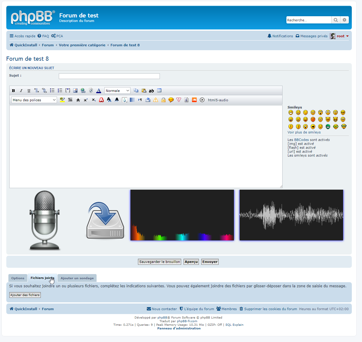Viewport: 362px width, 342px height.
Task: Click the insert table icon
Action: [159, 91]
